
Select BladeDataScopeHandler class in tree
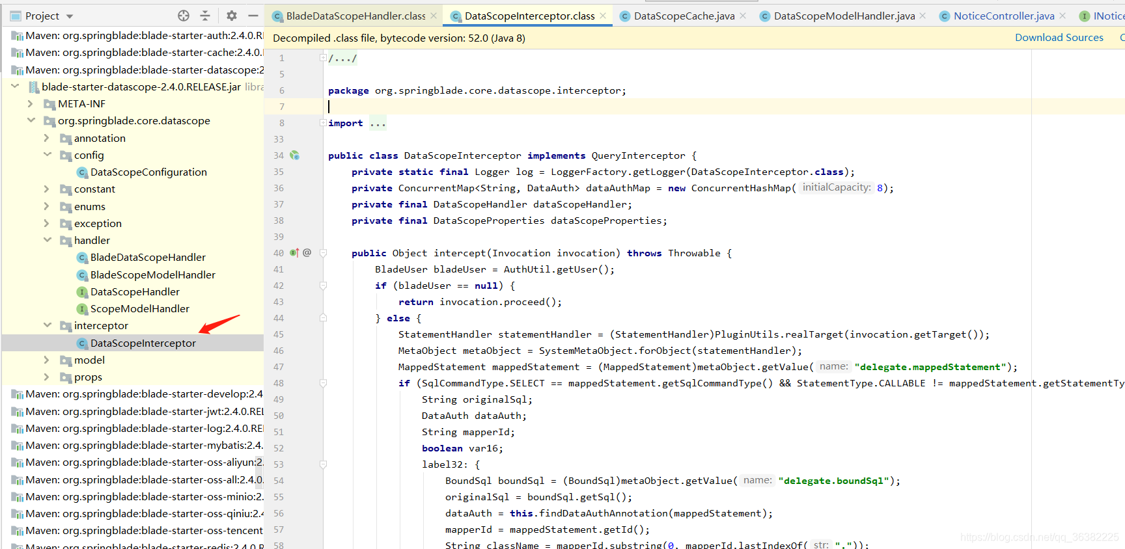tap(148, 257)
